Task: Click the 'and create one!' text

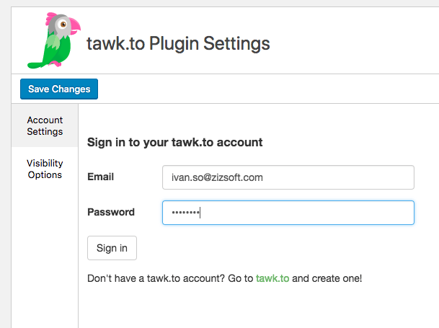Action: click(327, 278)
